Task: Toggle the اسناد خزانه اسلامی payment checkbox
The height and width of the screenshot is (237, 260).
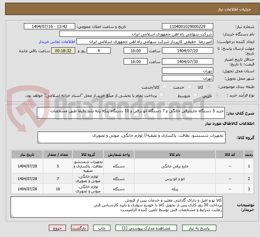Action: tap(162, 95)
